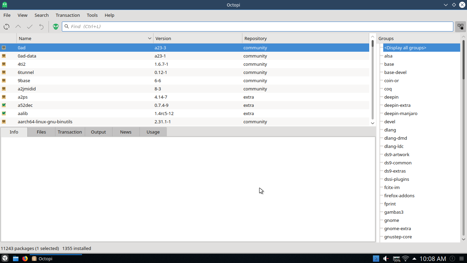Select the 0ad-data package row
This screenshot has height=263, width=467.
(185, 56)
